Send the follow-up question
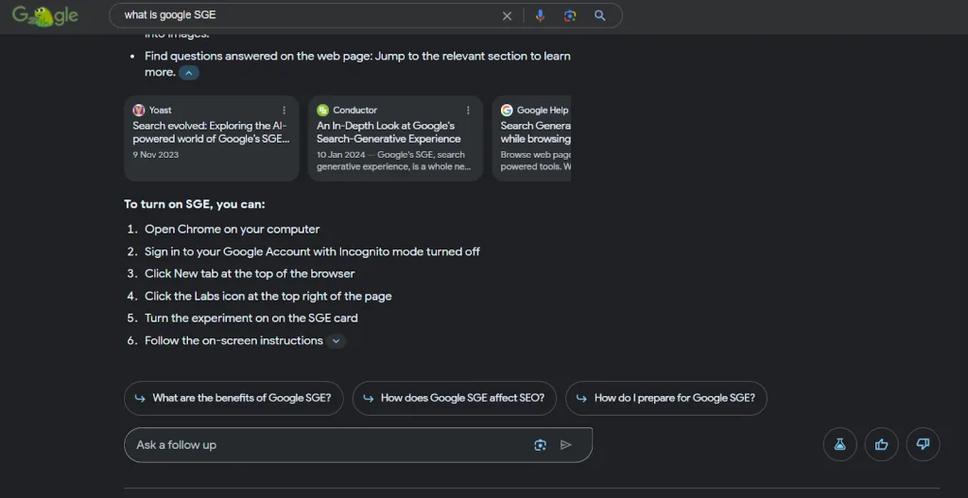The image size is (968, 498). coord(566,445)
